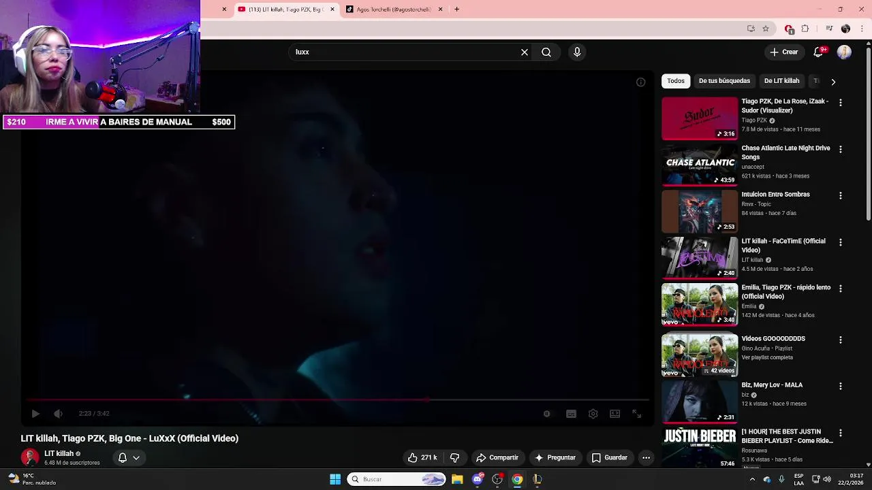Open Discord from the taskbar

[x=478, y=479]
